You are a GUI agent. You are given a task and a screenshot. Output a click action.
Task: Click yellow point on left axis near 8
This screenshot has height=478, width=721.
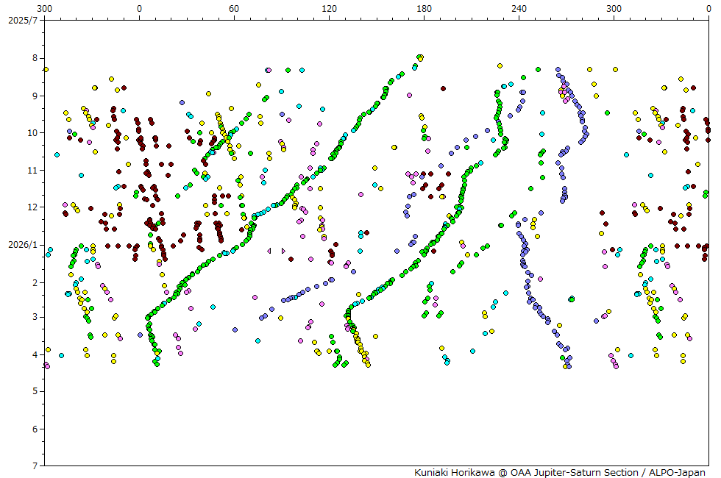tap(46, 69)
